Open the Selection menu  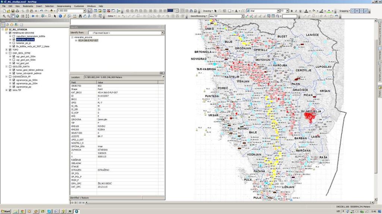coord(50,6)
